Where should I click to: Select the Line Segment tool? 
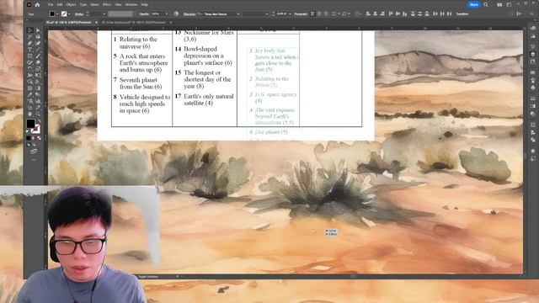tap(38, 50)
